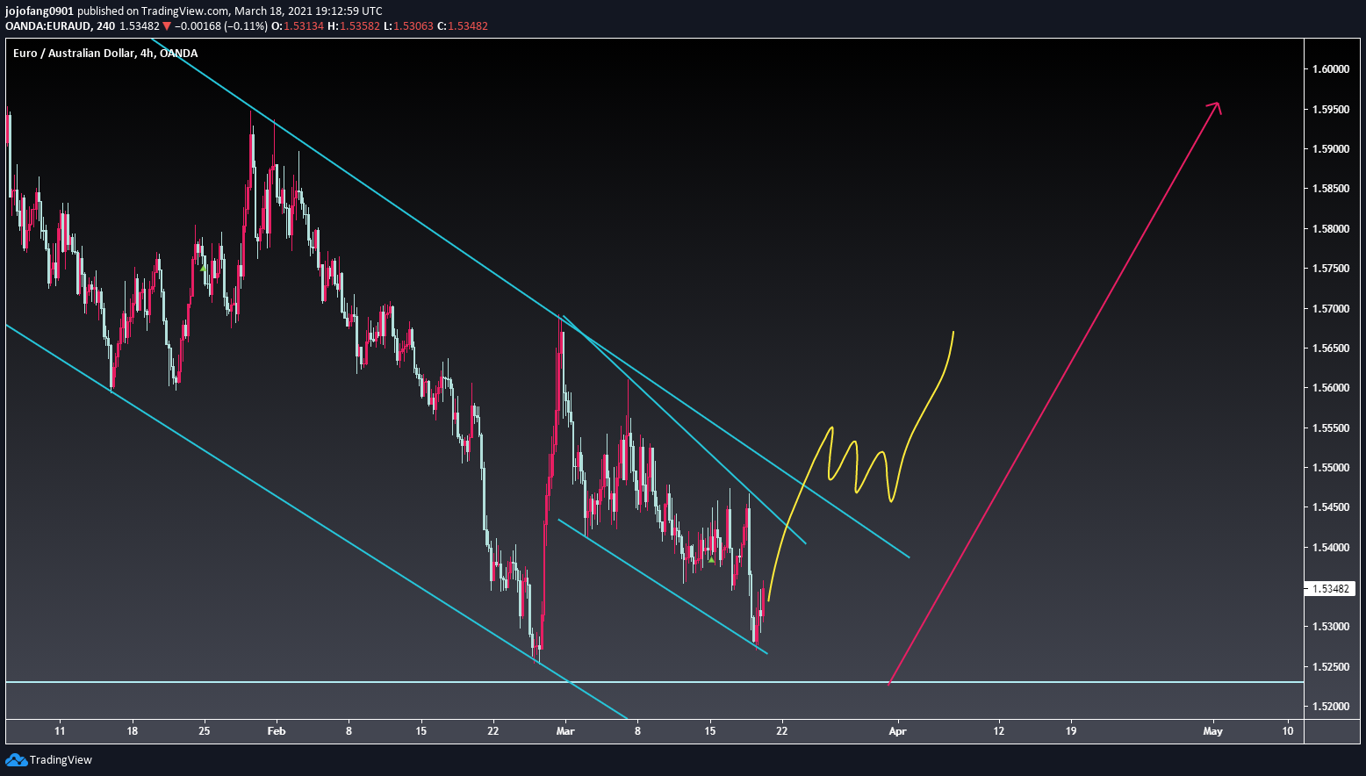The image size is (1366, 776).
Task: Click the low value L:1.53063
Action: pyautogui.click(x=408, y=26)
